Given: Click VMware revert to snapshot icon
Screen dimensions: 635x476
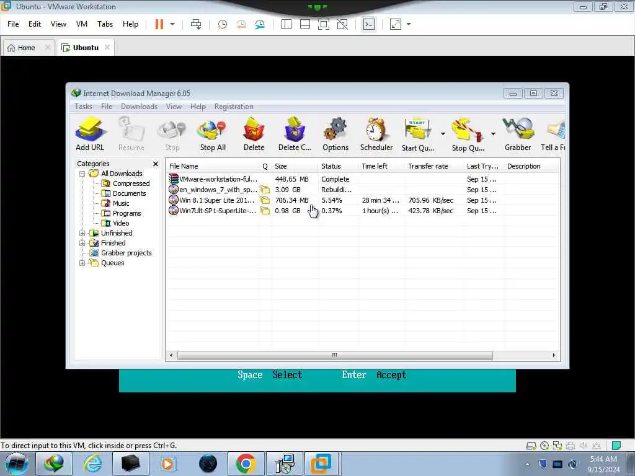Looking at the screenshot, I should (x=241, y=24).
